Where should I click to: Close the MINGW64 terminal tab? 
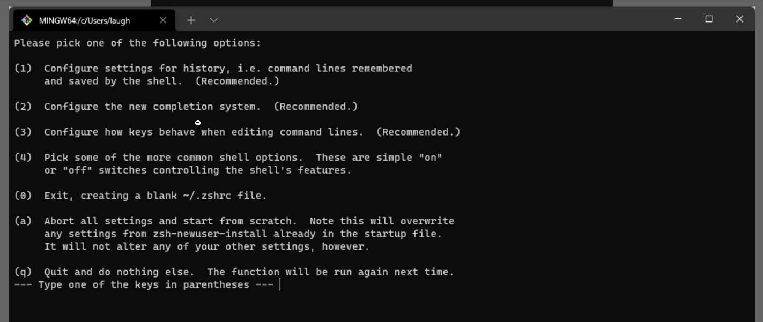pos(163,20)
